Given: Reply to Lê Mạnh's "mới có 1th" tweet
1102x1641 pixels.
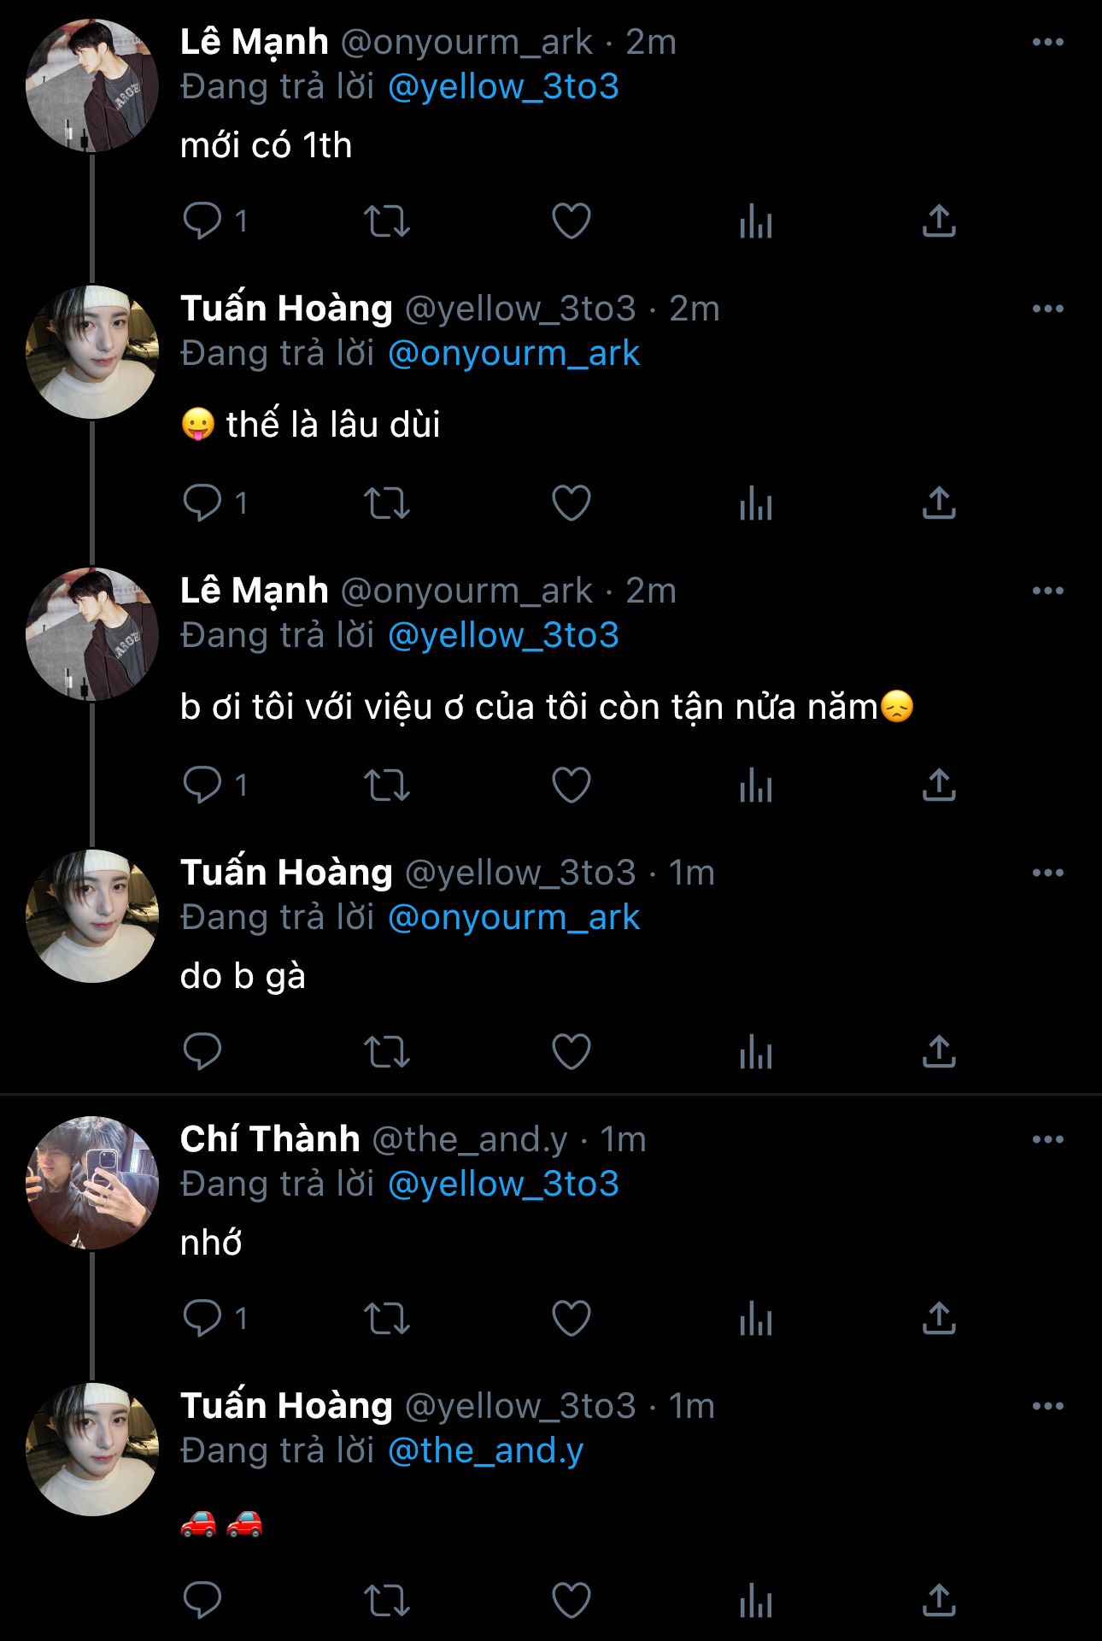Looking at the screenshot, I should (x=202, y=221).
